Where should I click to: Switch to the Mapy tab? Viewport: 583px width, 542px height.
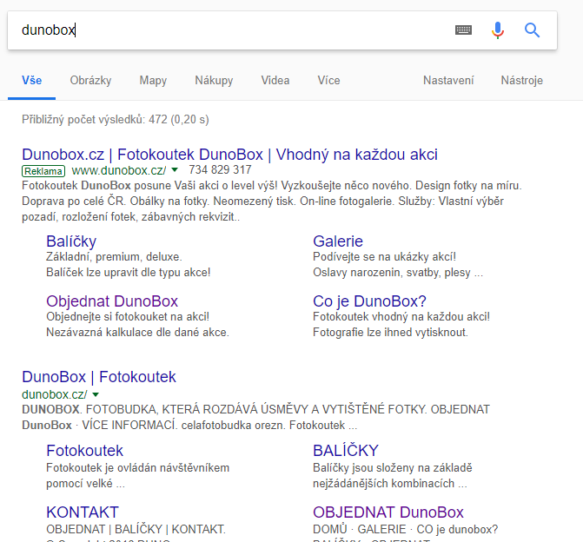click(x=153, y=80)
